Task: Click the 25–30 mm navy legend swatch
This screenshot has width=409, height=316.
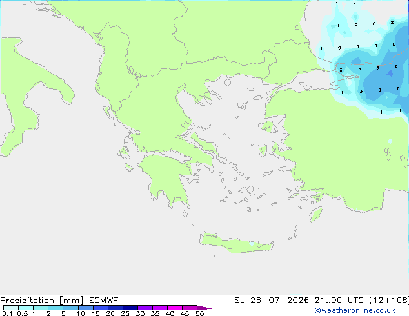Action: coord(130,308)
